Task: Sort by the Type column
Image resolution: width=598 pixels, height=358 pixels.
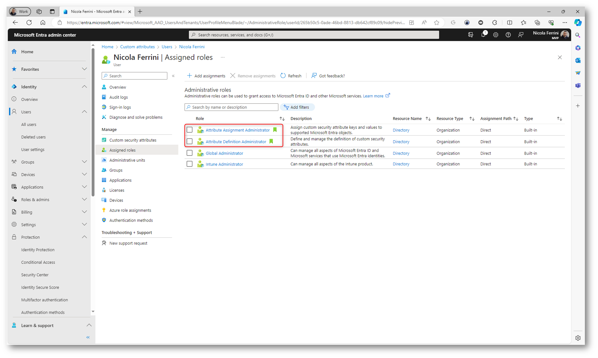Action: [560, 119]
